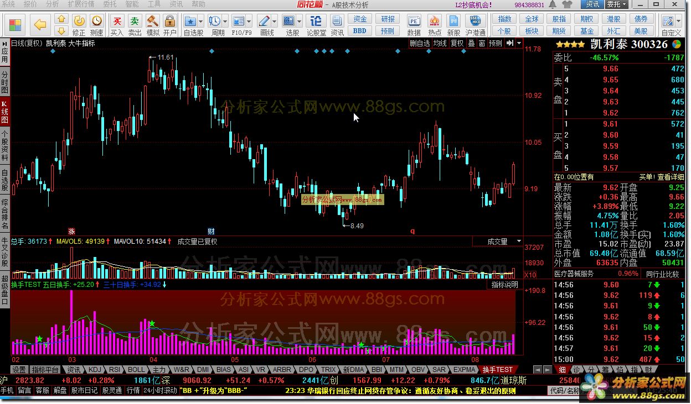Open the 报价 menu
Screen dimensions: 691x404
(x=30, y=4)
